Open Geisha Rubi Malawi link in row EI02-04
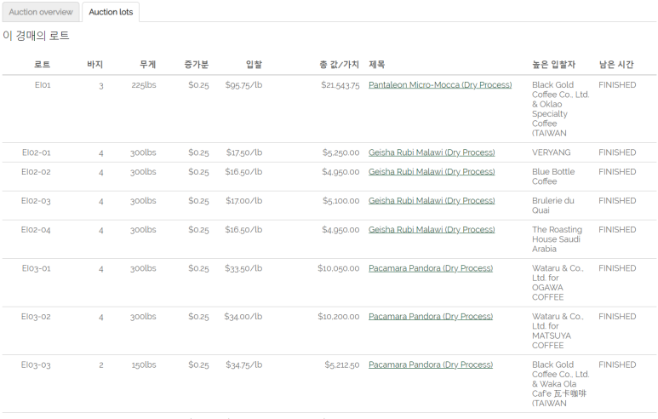 [432, 230]
